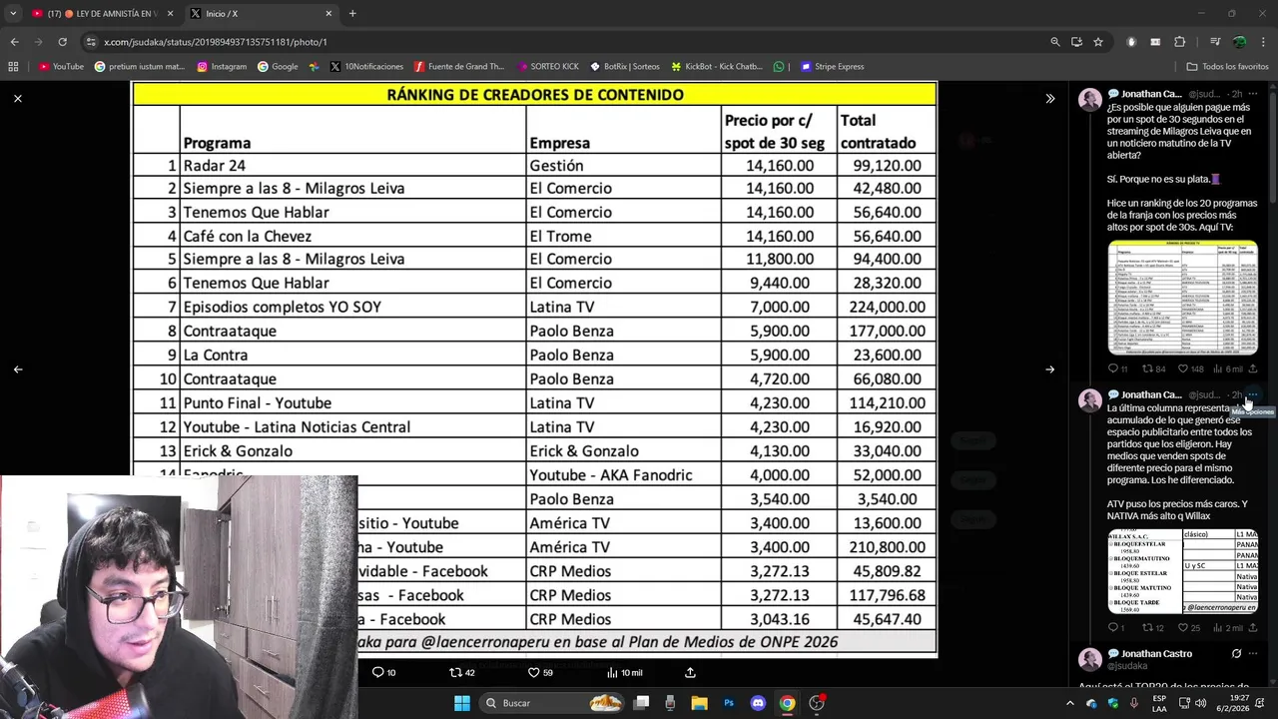View analytics of second sidebar tweet (2 mil)
Image resolution: width=1278 pixels, height=719 pixels.
click(x=1228, y=627)
